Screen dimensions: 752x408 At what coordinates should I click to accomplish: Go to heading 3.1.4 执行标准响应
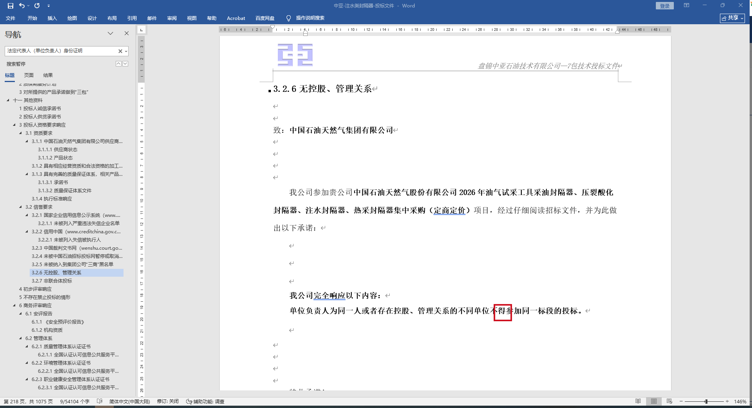pyautogui.click(x=52, y=199)
